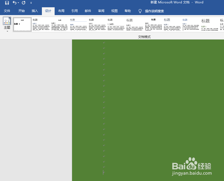The width and height of the screenshot is (224, 181).
Task: Switch to the 视图 ribbon tab
Action: tap(114, 11)
